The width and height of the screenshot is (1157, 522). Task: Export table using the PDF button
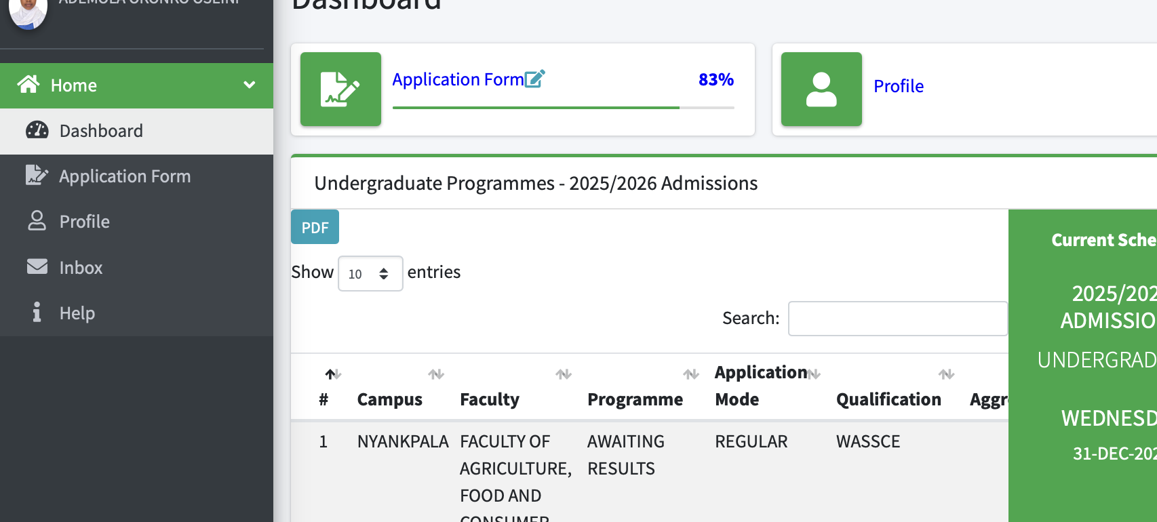tap(315, 227)
